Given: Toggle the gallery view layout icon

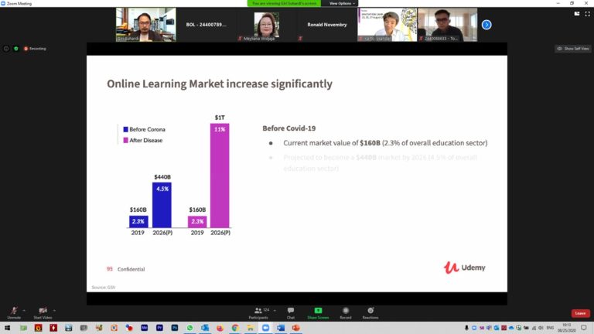Looking at the screenshot, I should point(577,14).
